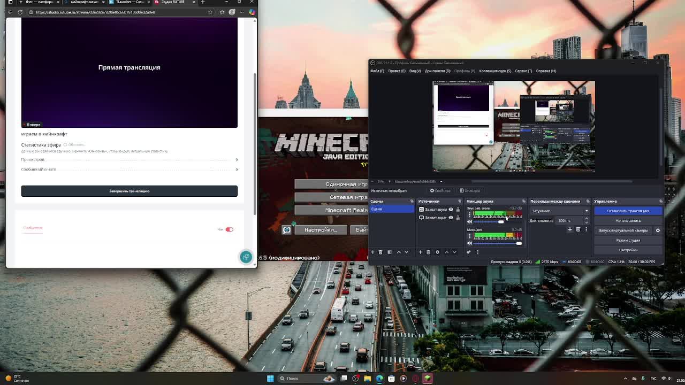Open File Explorer from taskbar
The width and height of the screenshot is (685, 385).
click(368, 379)
